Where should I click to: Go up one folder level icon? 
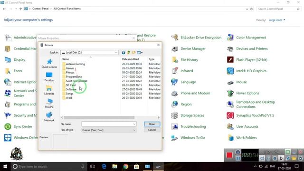(128, 53)
